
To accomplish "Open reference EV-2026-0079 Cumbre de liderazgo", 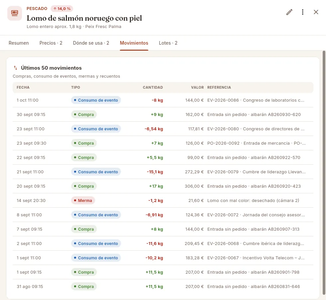I will [256, 172].
